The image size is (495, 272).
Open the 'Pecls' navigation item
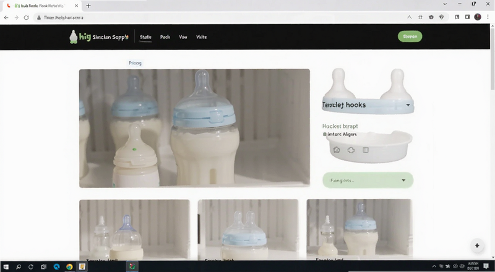pos(165,37)
